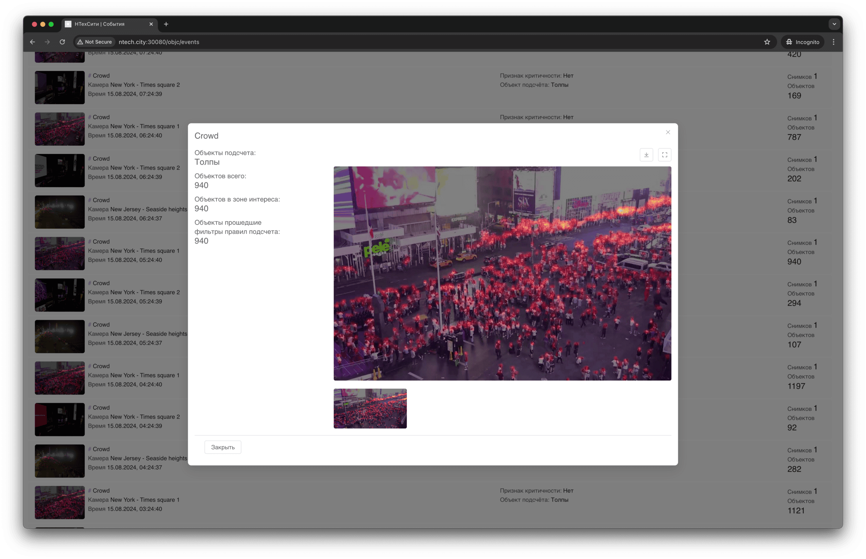
Task: Click the large crowd heatmap image
Action: coord(502,273)
